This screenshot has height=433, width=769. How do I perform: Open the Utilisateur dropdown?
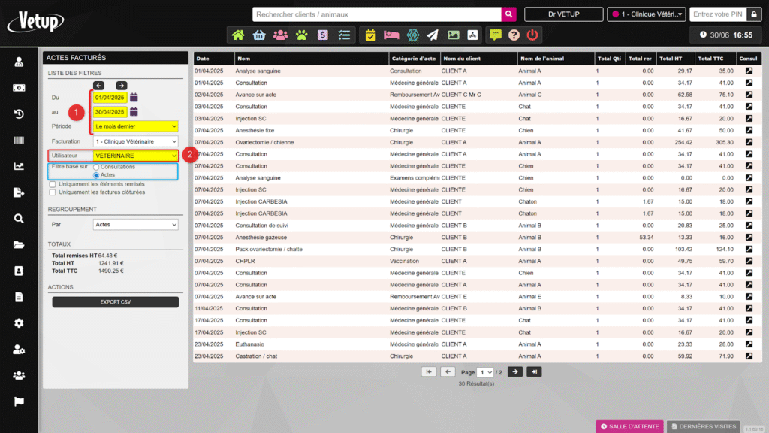click(135, 156)
